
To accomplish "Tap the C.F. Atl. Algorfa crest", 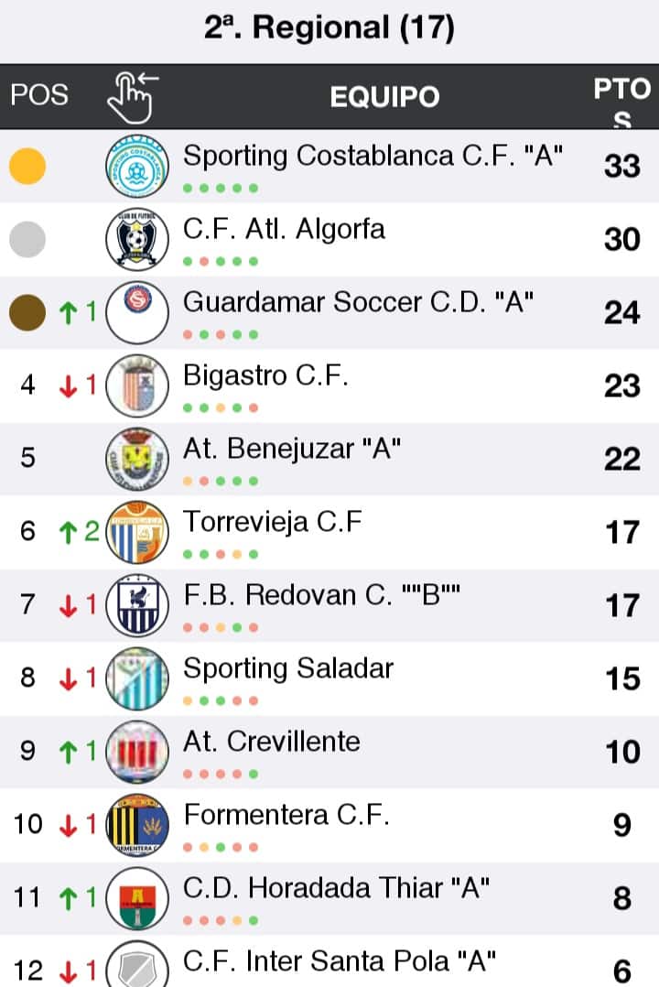I will pos(137,240).
